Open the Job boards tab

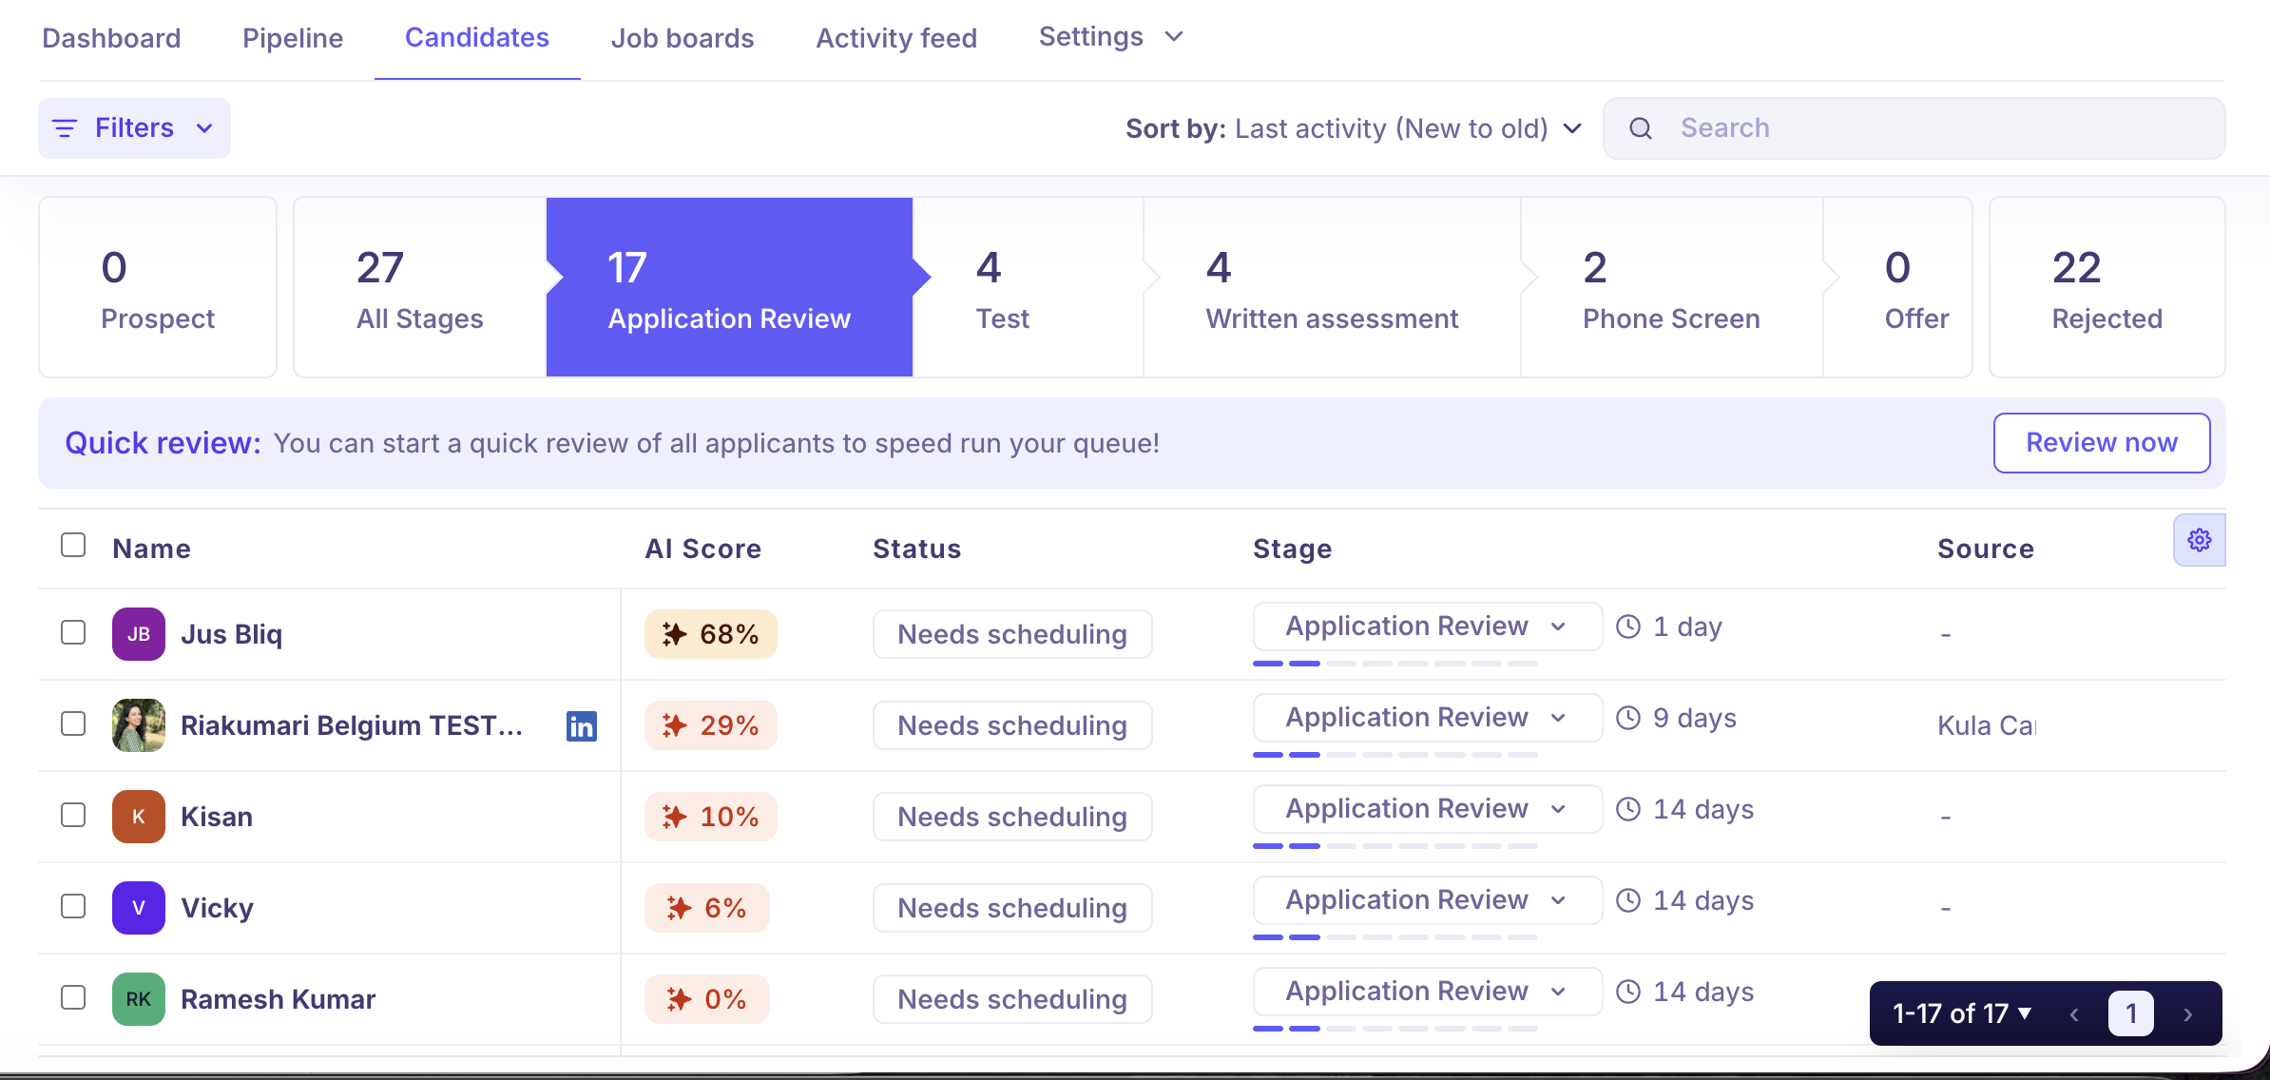click(x=682, y=38)
